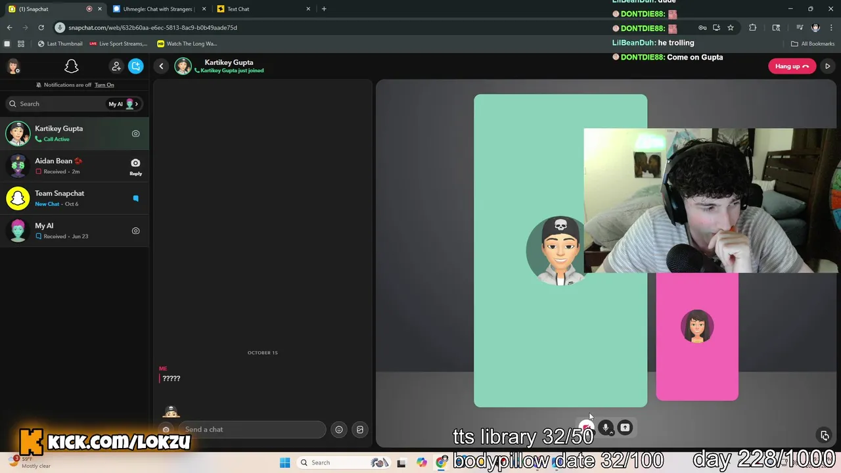The image size is (841, 473).
Task: Open weather widget on taskbar
Action: (x=30, y=462)
